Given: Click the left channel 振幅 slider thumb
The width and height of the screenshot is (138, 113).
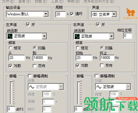Looking at the screenshot, I should point(11,81).
